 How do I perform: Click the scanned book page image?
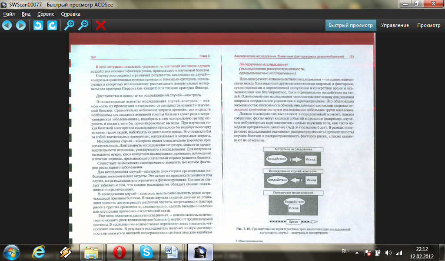(x=222, y=138)
